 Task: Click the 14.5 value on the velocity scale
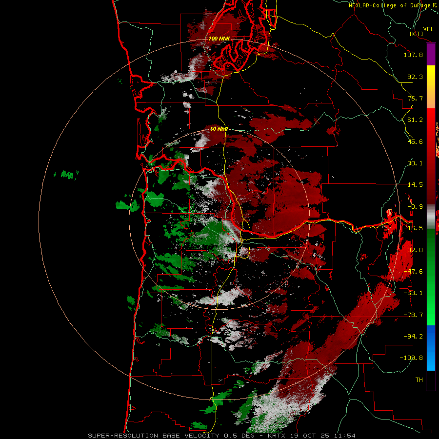[415, 185]
